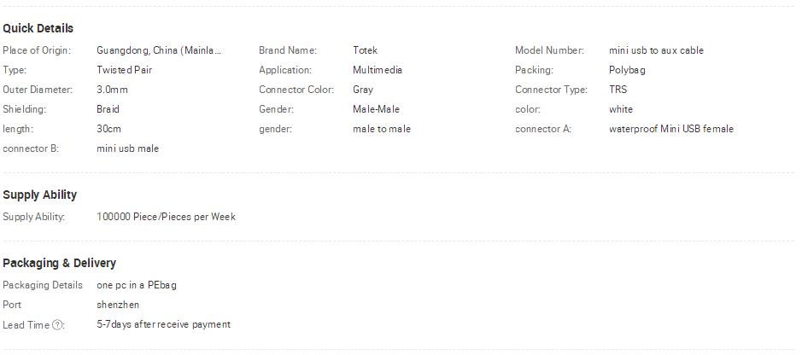The width and height of the screenshot is (802, 355).
Task: Click the Polybag packing value
Action: [627, 70]
